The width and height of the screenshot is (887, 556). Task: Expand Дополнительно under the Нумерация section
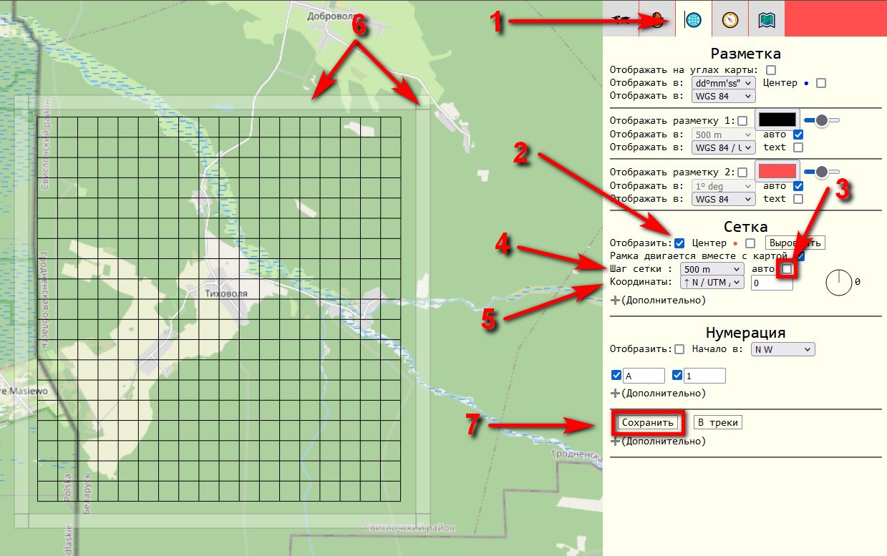(658, 393)
